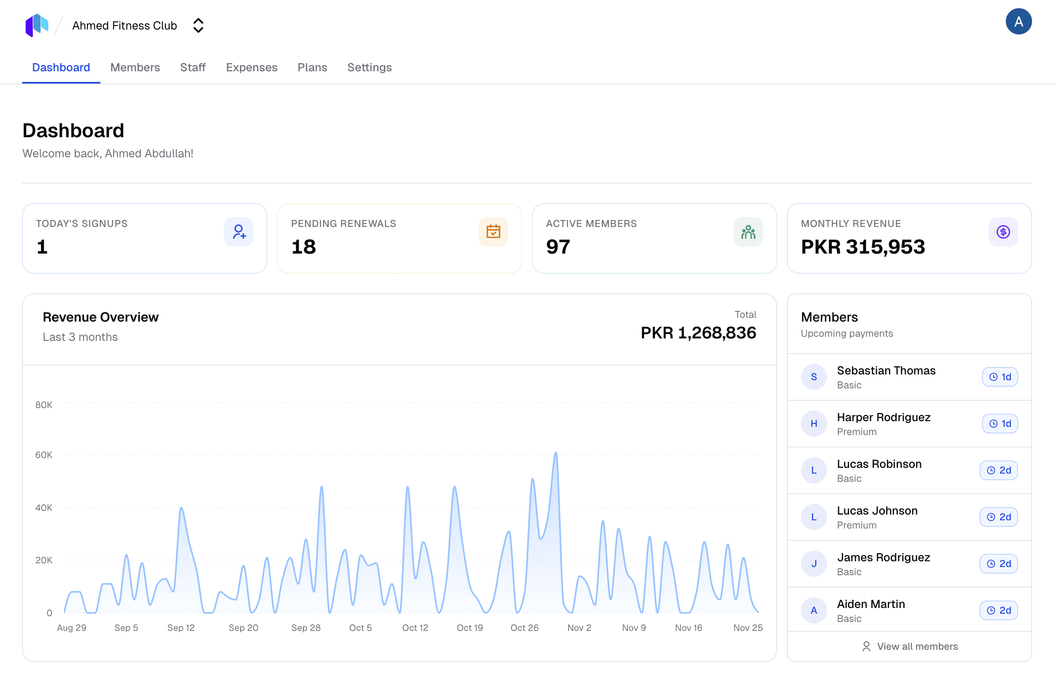Open the Ahmed Fitness Club workspace switcher
The width and height of the screenshot is (1055, 685).
click(198, 25)
